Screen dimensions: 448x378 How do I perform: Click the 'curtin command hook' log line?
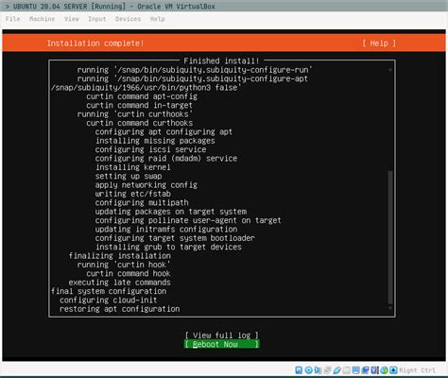point(129,273)
